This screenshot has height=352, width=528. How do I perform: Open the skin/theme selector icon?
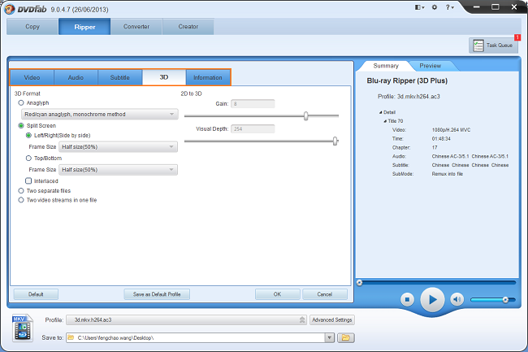tap(419, 7)
